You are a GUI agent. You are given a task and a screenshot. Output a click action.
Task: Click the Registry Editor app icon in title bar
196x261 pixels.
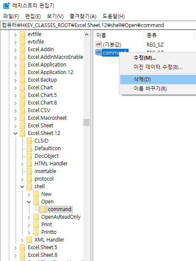click(x=6, y=5)
